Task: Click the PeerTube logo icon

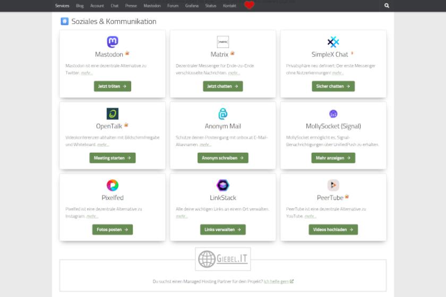Action: 333,185
